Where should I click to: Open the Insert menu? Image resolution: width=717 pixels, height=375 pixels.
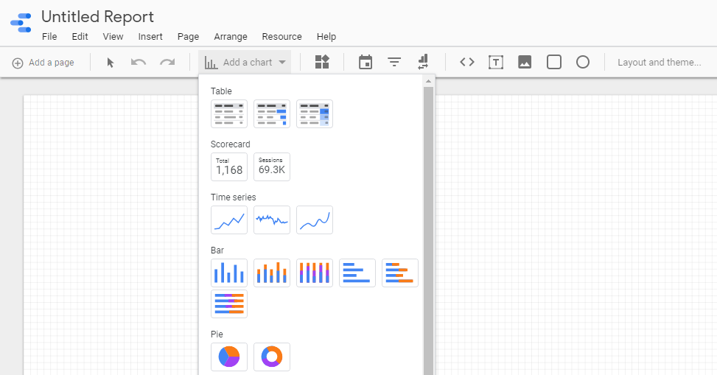(x=150, y=37)
